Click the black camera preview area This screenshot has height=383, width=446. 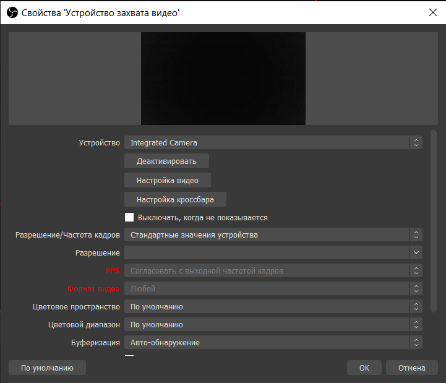(223, 78)
